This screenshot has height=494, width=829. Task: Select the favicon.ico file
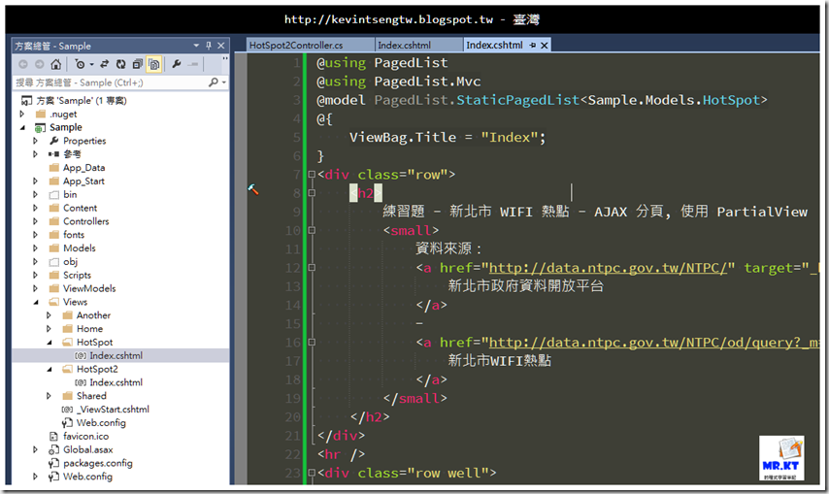click(79, 437)
